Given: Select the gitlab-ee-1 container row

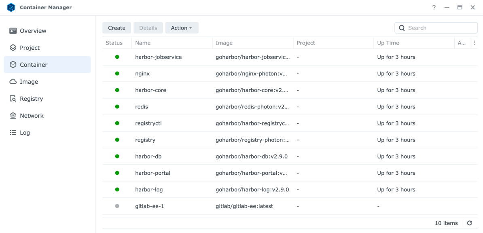Looking at the screenshot, I should click(150, 206).
